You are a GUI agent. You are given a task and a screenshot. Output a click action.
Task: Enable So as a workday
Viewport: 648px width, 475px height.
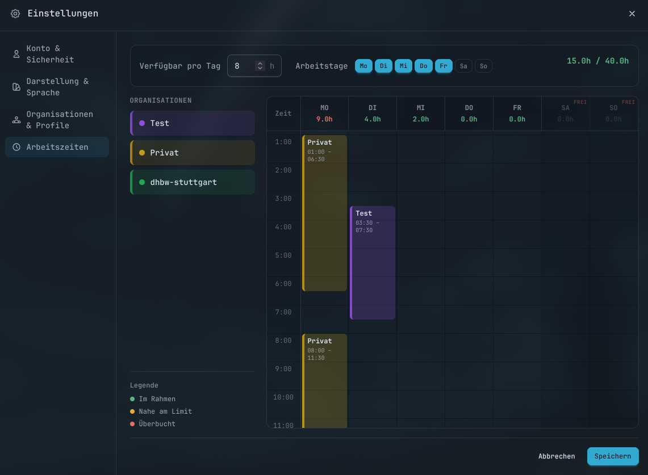(483, 66)
